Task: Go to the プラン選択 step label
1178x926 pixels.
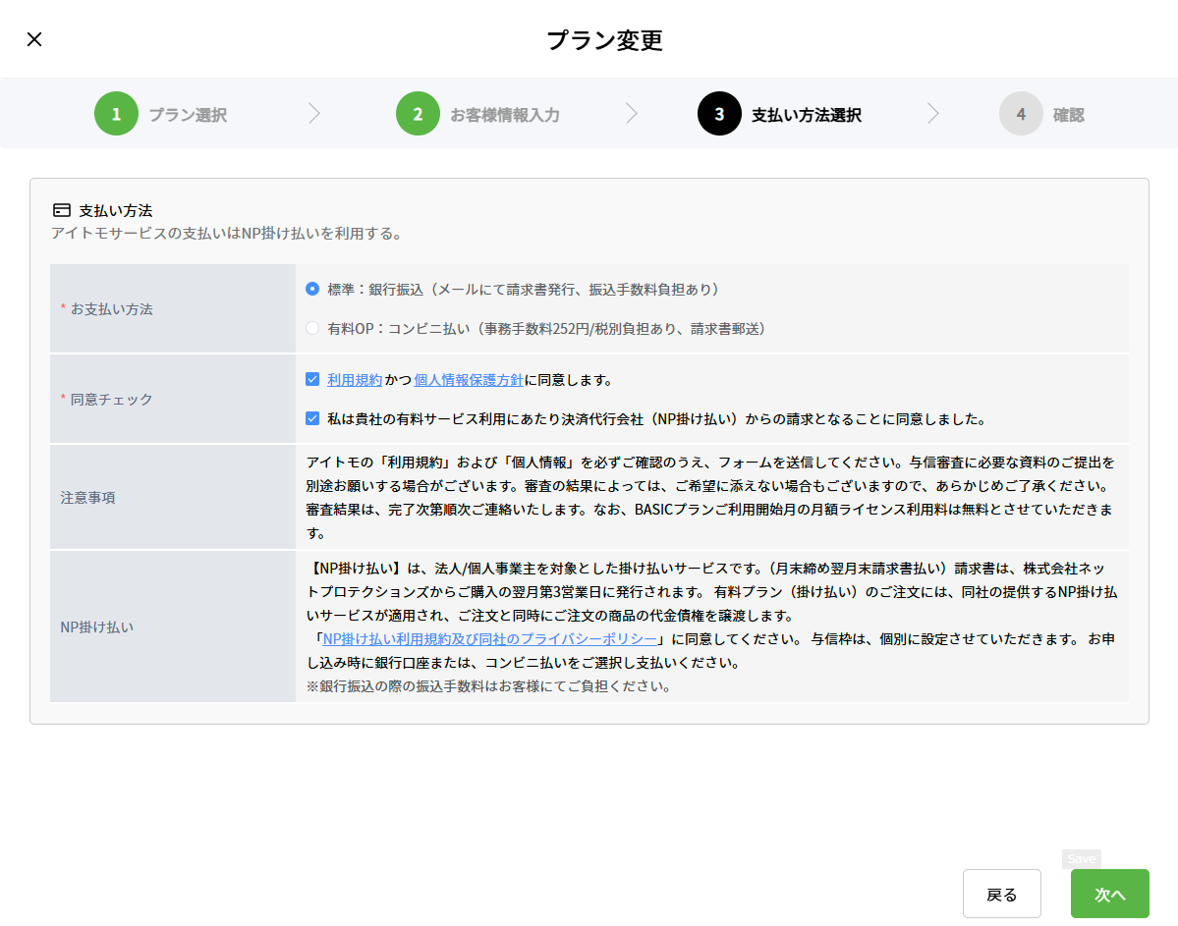Action: [x=188, y=115]
